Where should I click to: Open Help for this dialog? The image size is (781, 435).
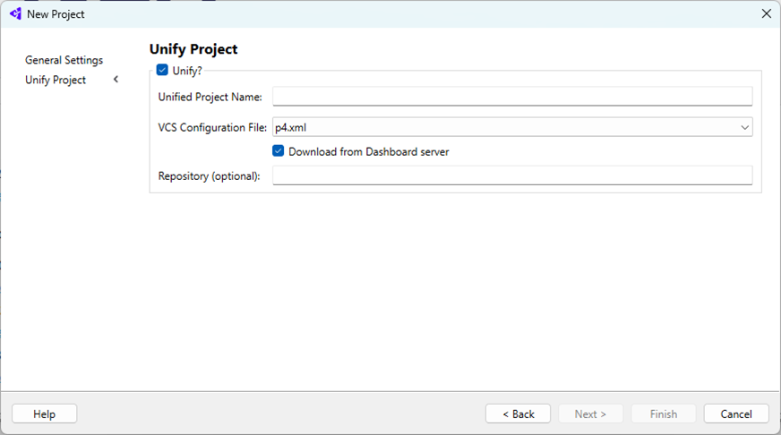pyautogui.click(x=44, y=414)
